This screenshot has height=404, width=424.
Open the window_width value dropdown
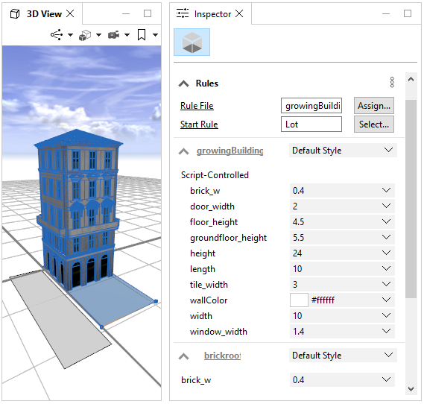coord(342,332)
